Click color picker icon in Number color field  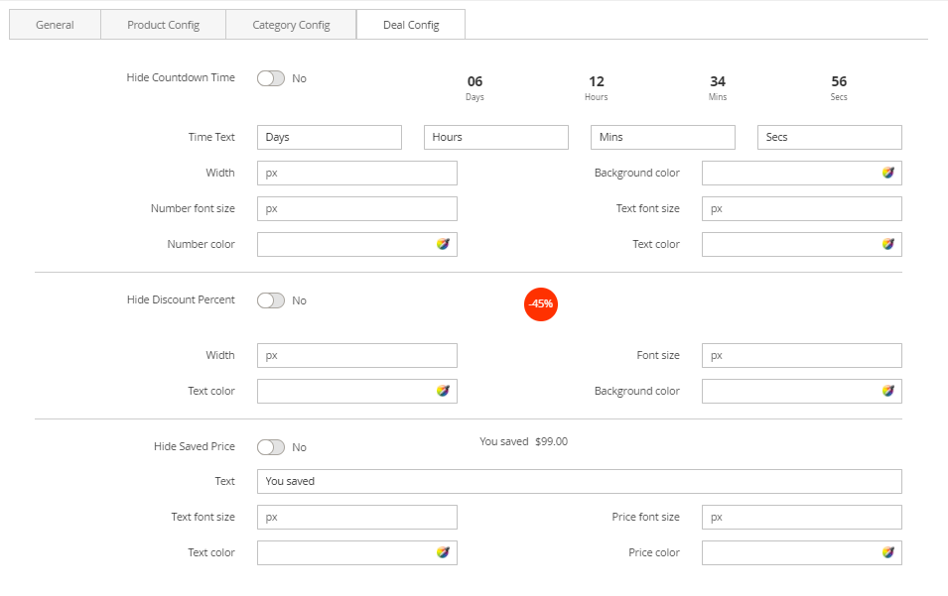point(444,244)
